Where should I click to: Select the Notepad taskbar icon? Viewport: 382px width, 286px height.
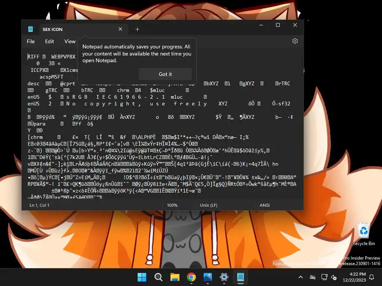(x=241, y=277)
